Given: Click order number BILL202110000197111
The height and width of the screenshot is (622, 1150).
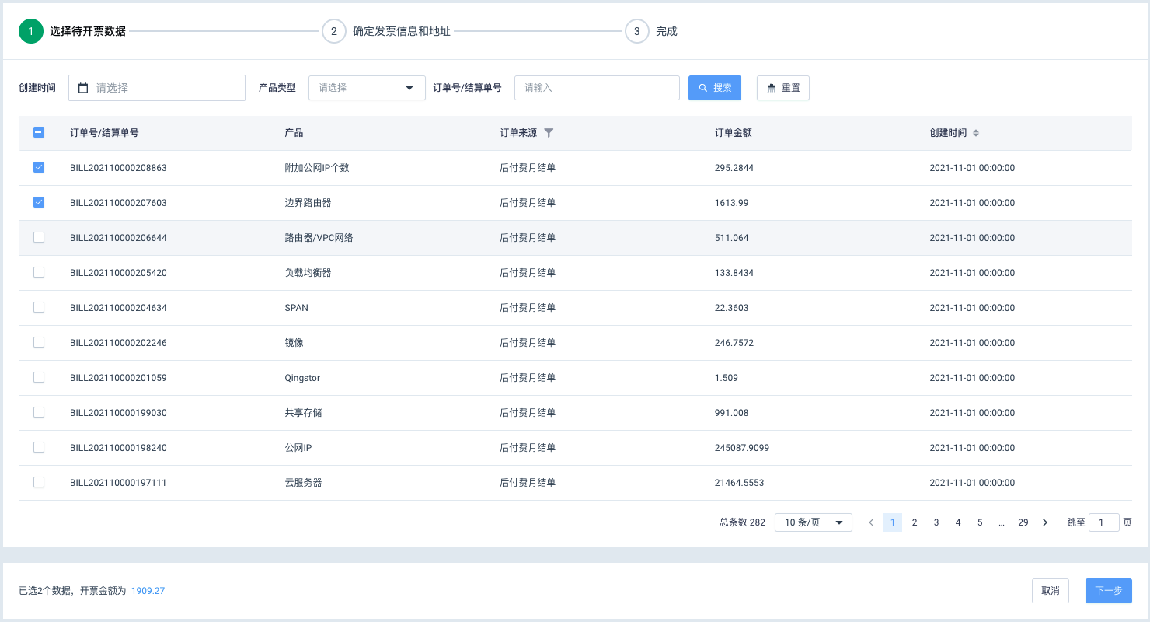Looking at the screenshot, I should [118, 483].
